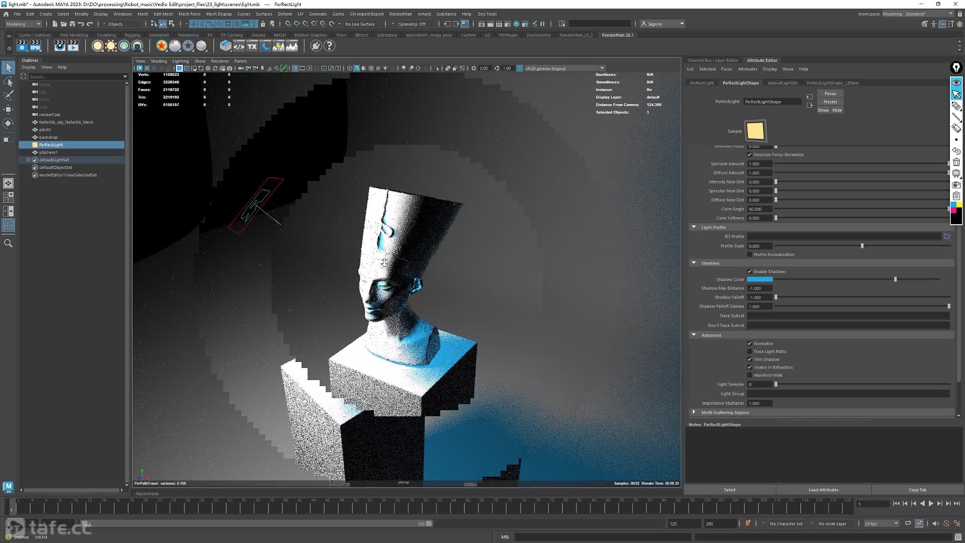Screen dimensions: 965x543
Task: Click the Hide button beside Show
Action: [837, 110]
